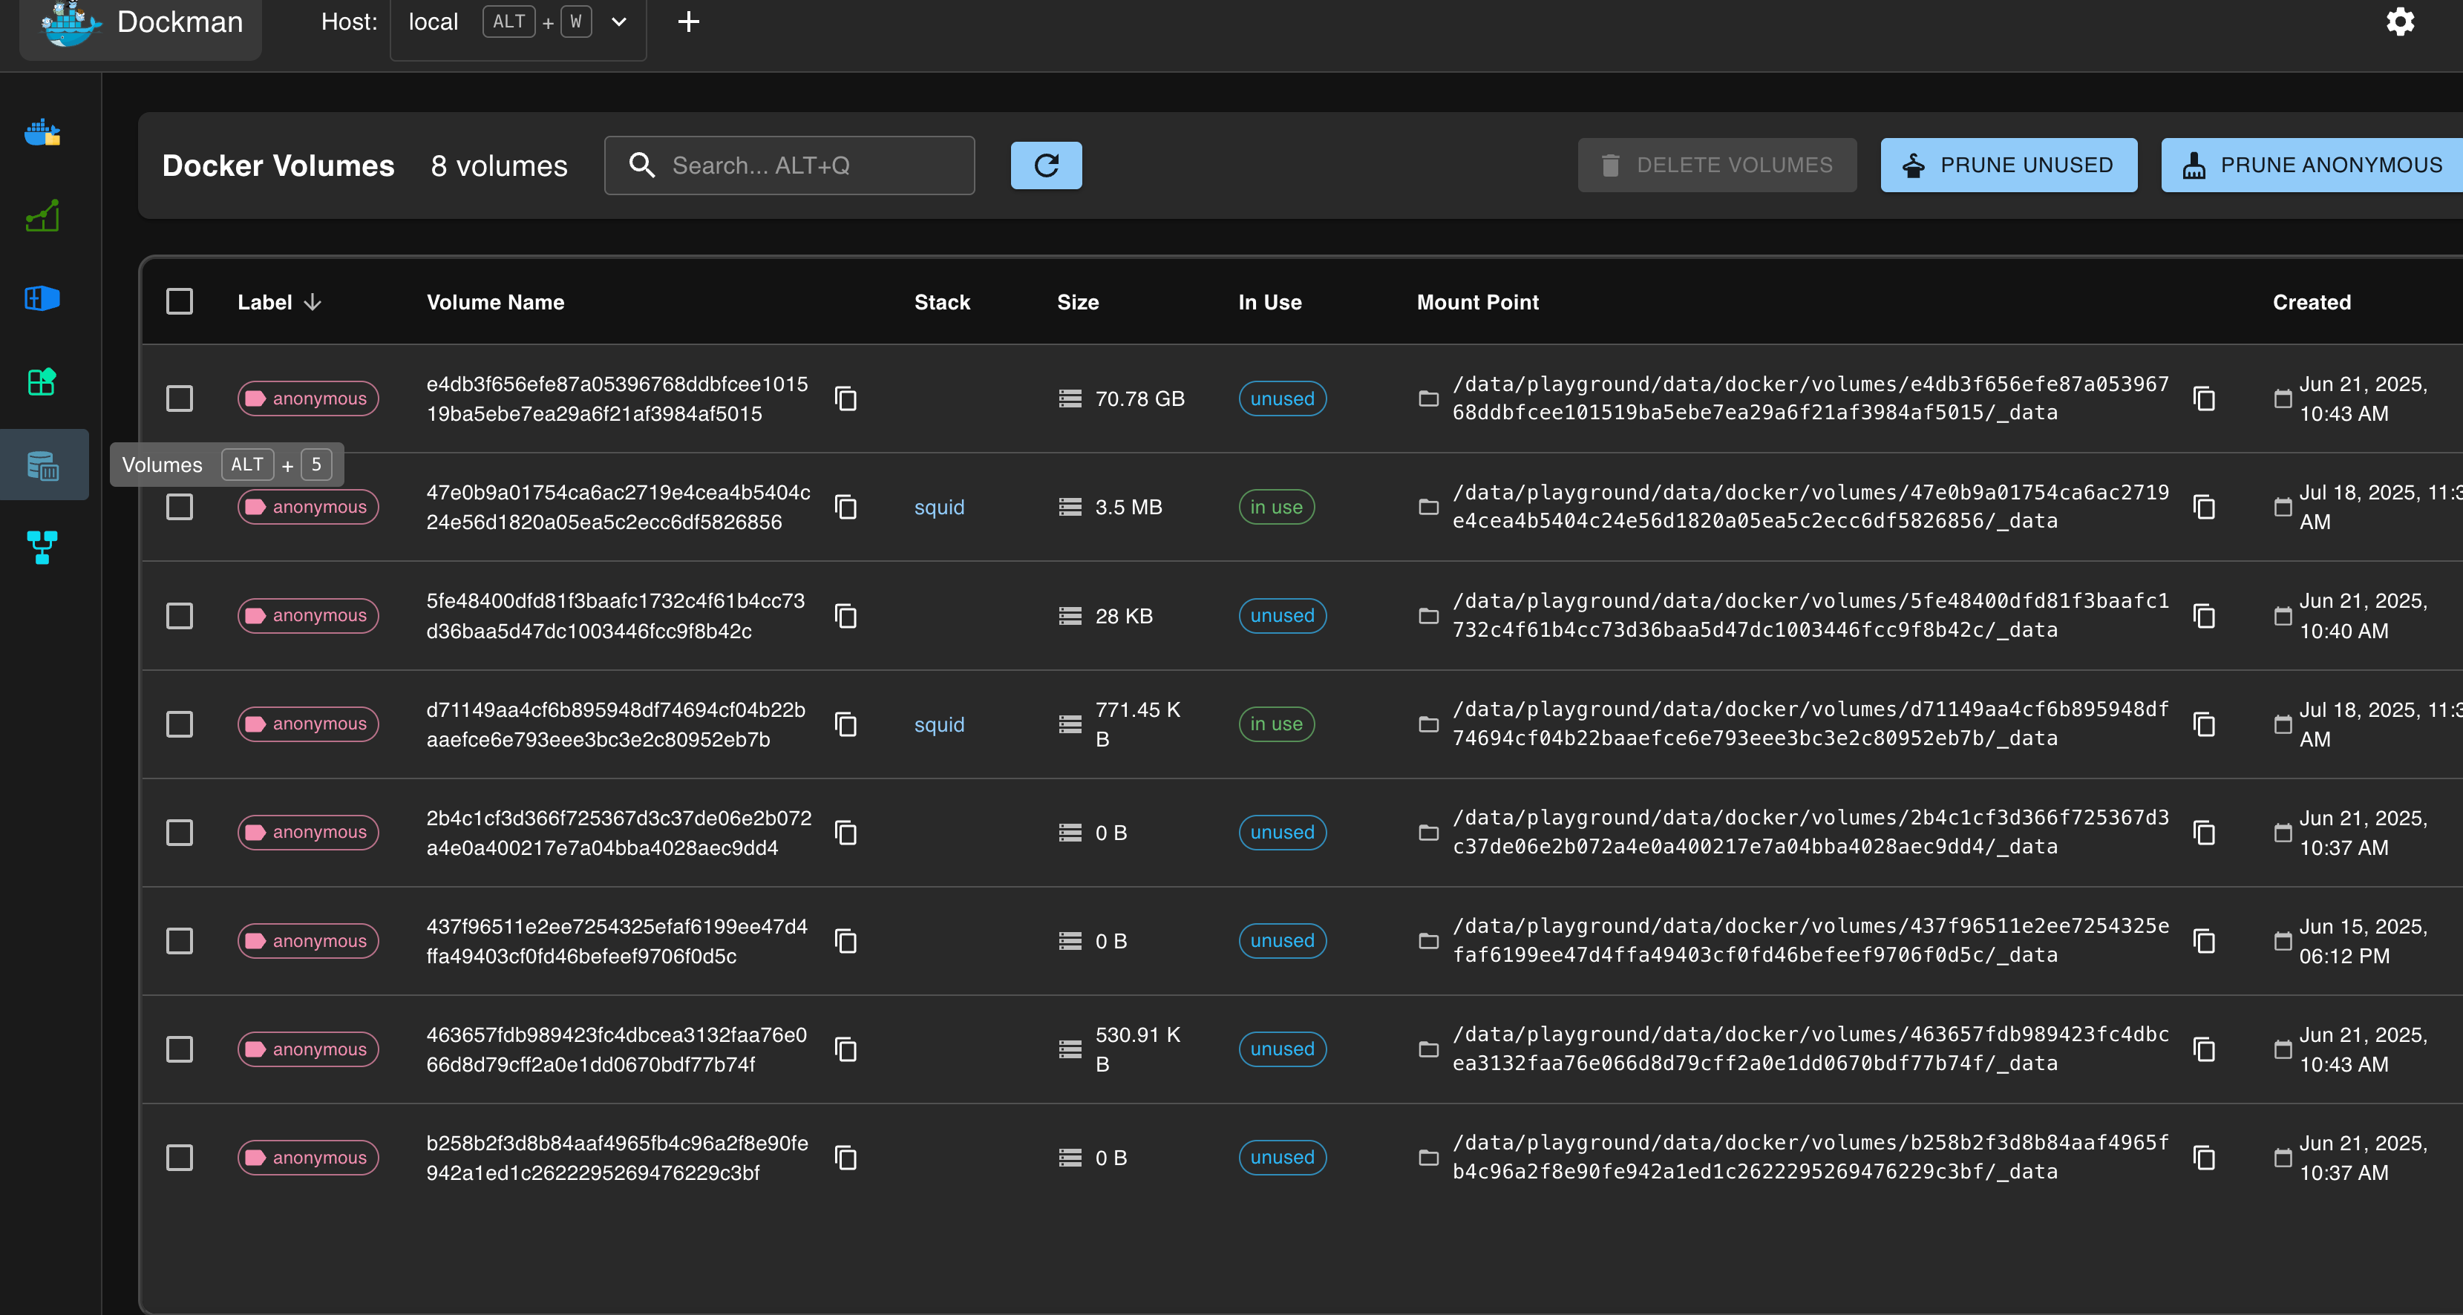Check the 3.5 MB squid volume checkbox
Image resolution: width=2463 pixels, height=1315 pixels.
[x=180, y=507]
